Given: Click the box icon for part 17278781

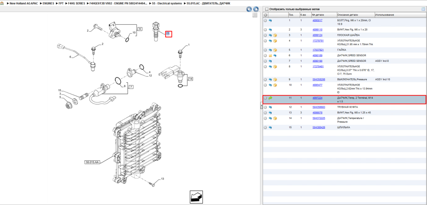Looking at the screenshot, I should [x=275, y=41].
